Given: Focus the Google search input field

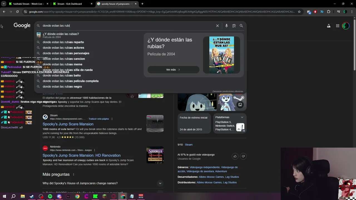Looking at the screenshot, I should [x=128, y=26].
